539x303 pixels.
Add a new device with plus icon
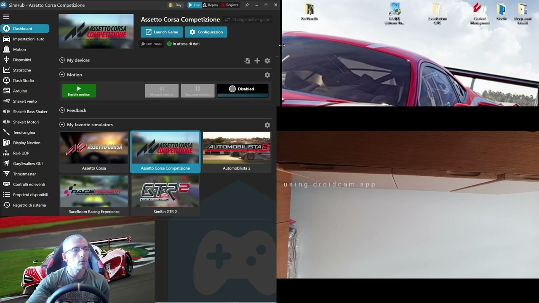(257, 61)
